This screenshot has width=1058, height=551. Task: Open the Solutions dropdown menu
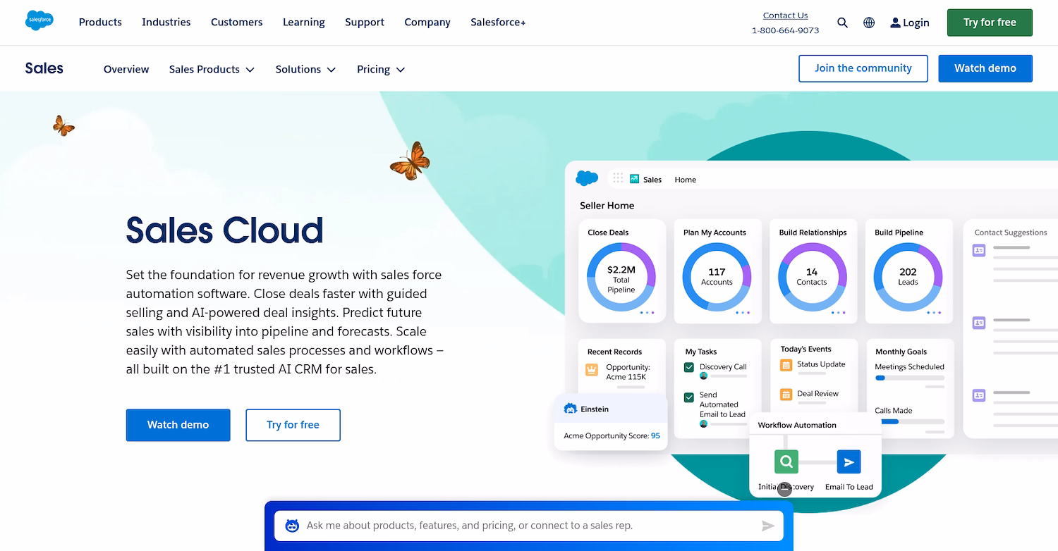(305, 69)
